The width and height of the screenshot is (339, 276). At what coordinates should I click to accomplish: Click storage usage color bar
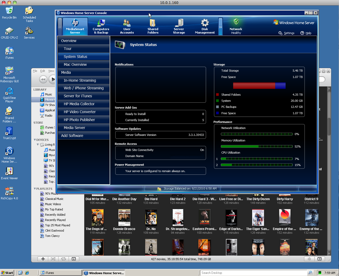point(259,85)
